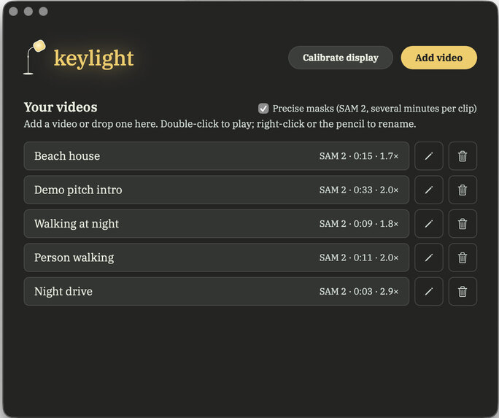Click the 'SAM 2 · 0:03 · 2.9×' info text
Viewport: 499px width, 418px height.
click(359, 291)
